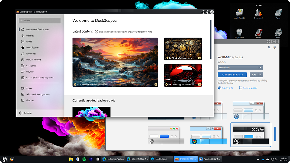Open the Win8 Metro substyle dropdown
This screenshot has height=163, width=290.
[x=240, y=67]
